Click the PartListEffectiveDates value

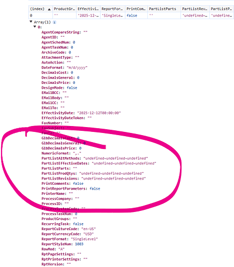tap(124, 163)
